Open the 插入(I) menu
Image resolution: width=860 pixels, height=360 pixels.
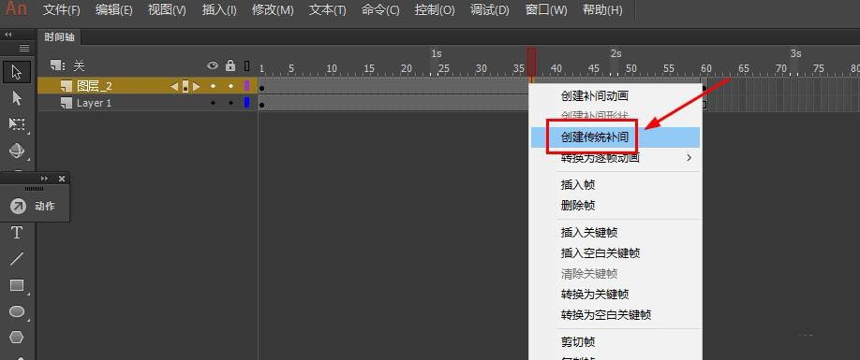[219, 10]
